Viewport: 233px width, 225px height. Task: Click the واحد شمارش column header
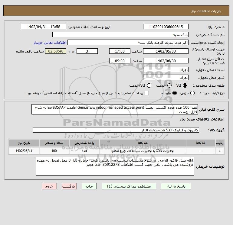tap(84, 143)
